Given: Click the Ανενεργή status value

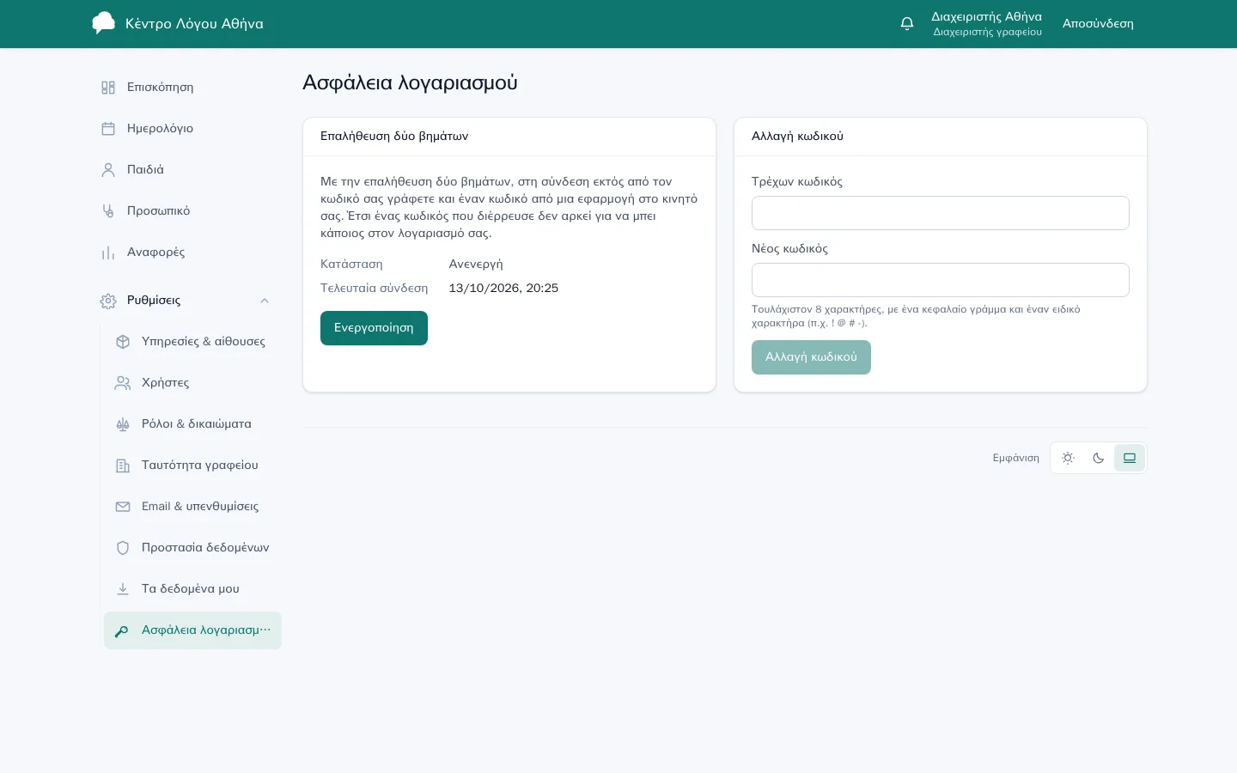Looking at the screenshot, I should coord(476,265).
